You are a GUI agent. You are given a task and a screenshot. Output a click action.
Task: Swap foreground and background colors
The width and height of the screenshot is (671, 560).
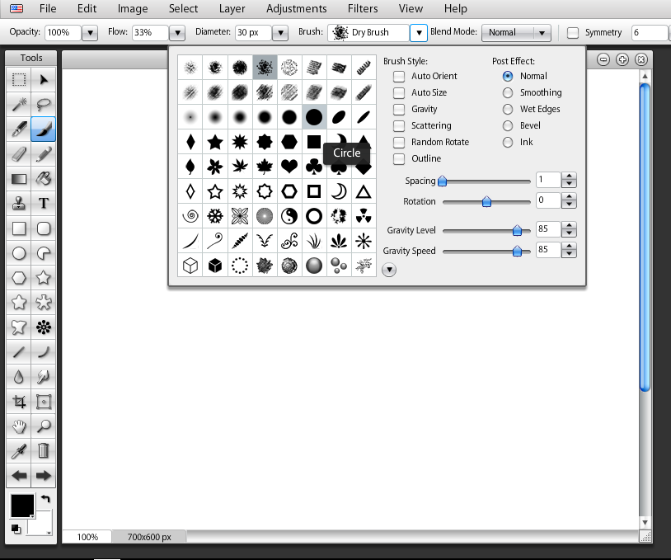coord(45,499)
